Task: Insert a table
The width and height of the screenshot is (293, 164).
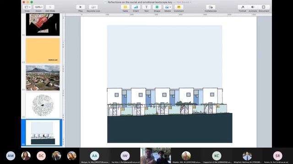Action: tap(125, 7)
